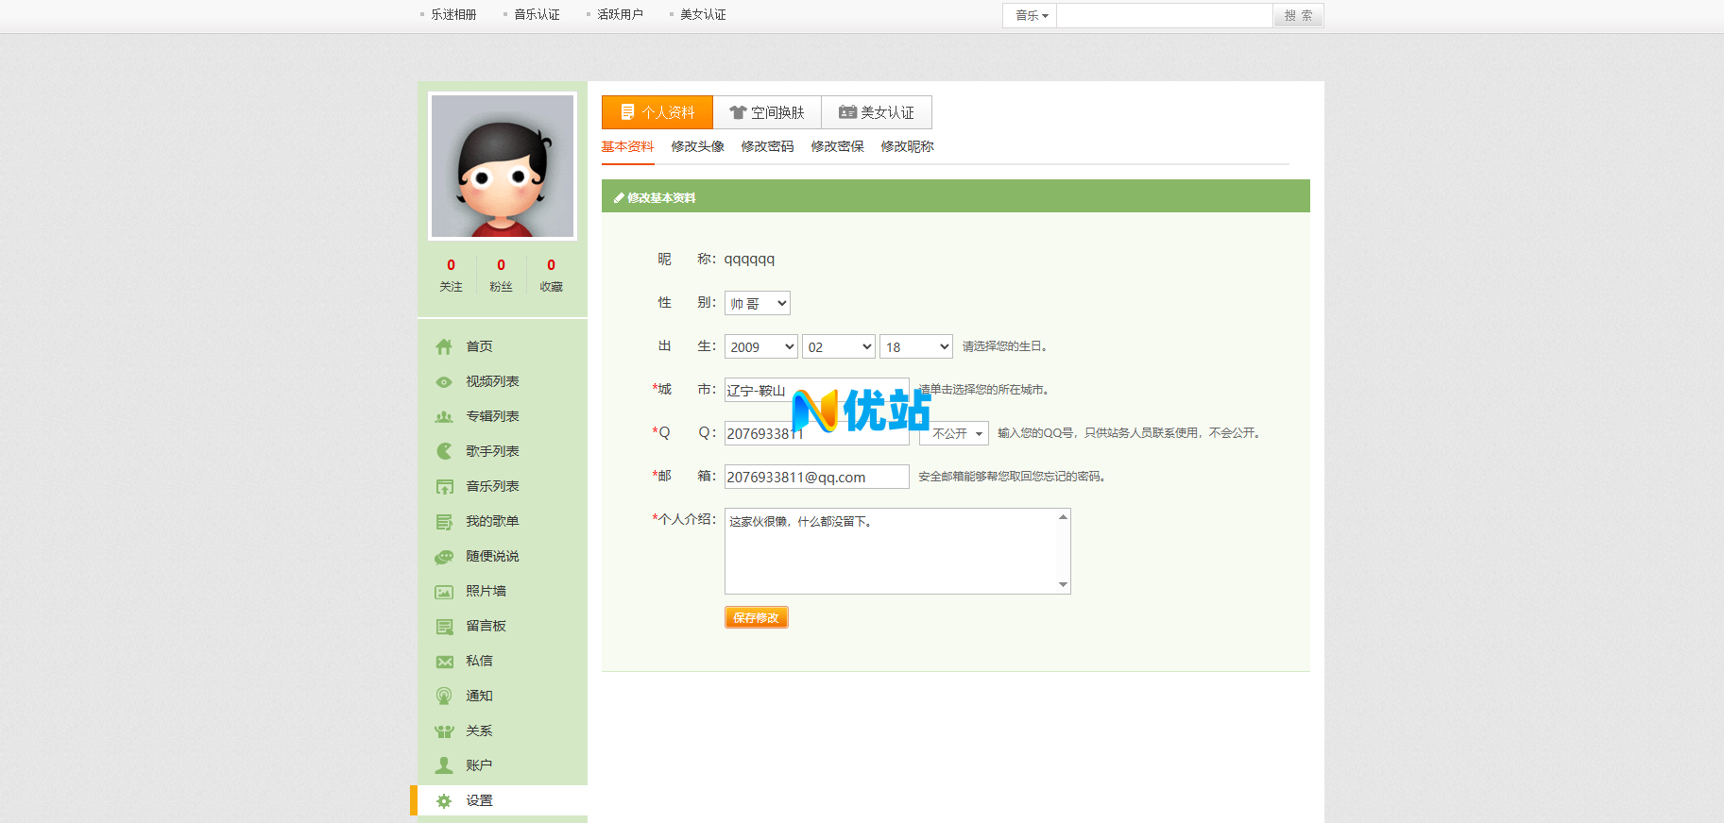Click the 保存修改 save button
Image resolution: width=1724 pixels, height=823 pixels.
coord(756,617)
